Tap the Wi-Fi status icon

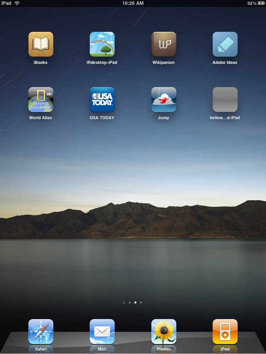coord(17,3)
